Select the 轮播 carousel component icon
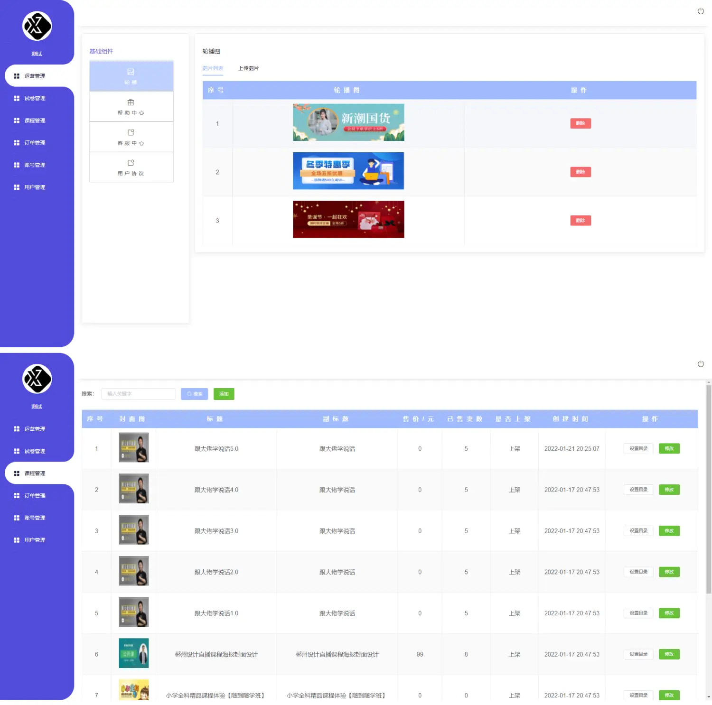 (131, 72)
